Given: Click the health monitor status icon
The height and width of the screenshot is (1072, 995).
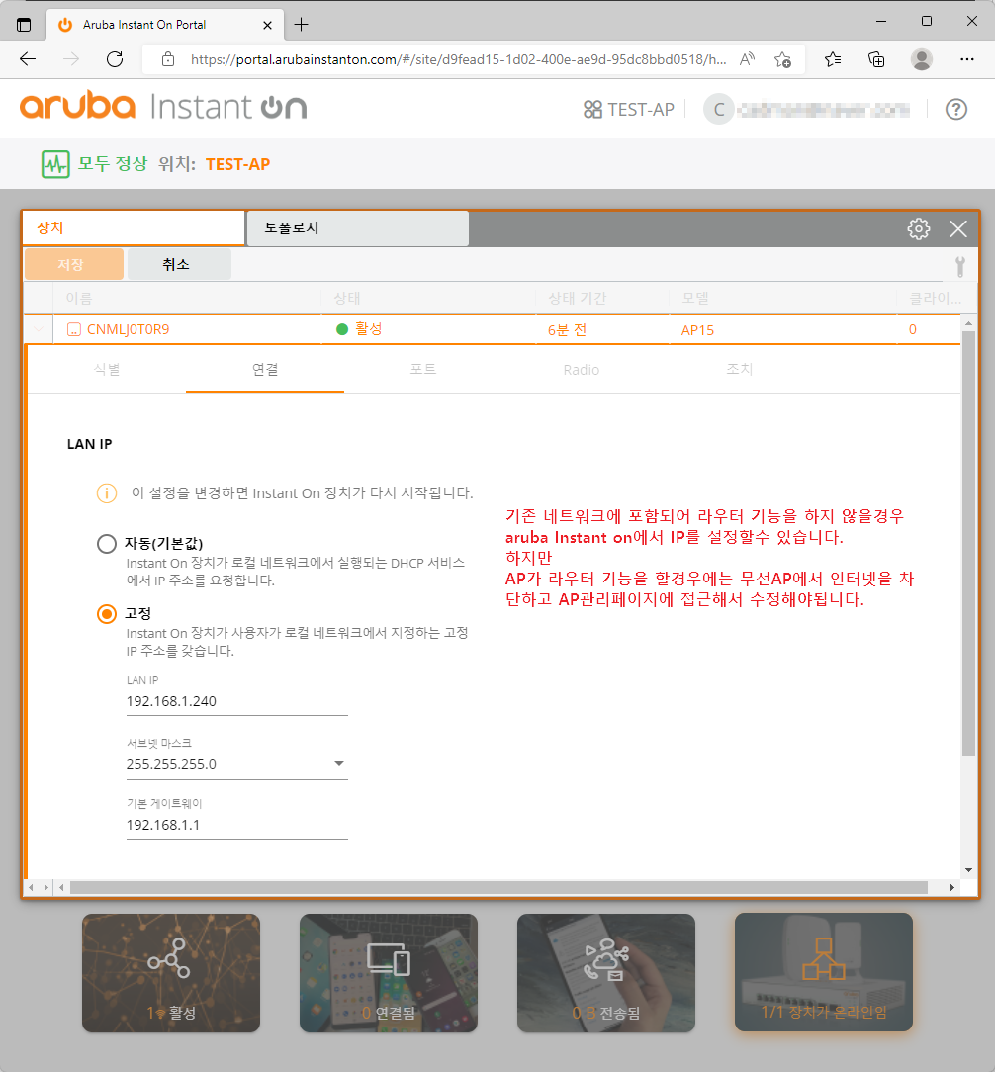Looking at the screenshot, I should [55, 164].
